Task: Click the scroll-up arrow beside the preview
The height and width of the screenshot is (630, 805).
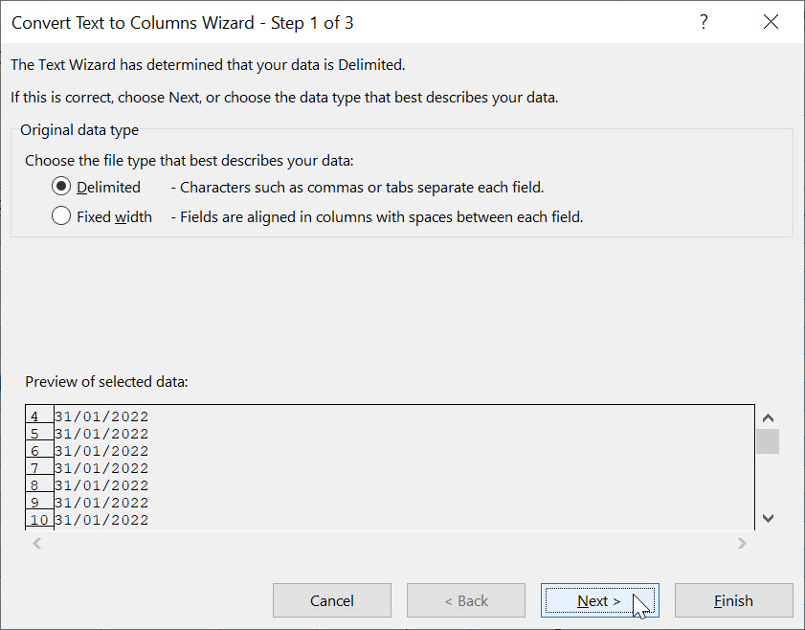Action: coord(768,417)
